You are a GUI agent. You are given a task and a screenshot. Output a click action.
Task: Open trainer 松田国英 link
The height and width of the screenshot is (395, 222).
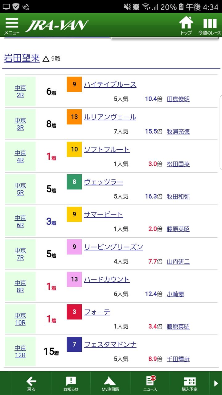[x=178, y=164]
